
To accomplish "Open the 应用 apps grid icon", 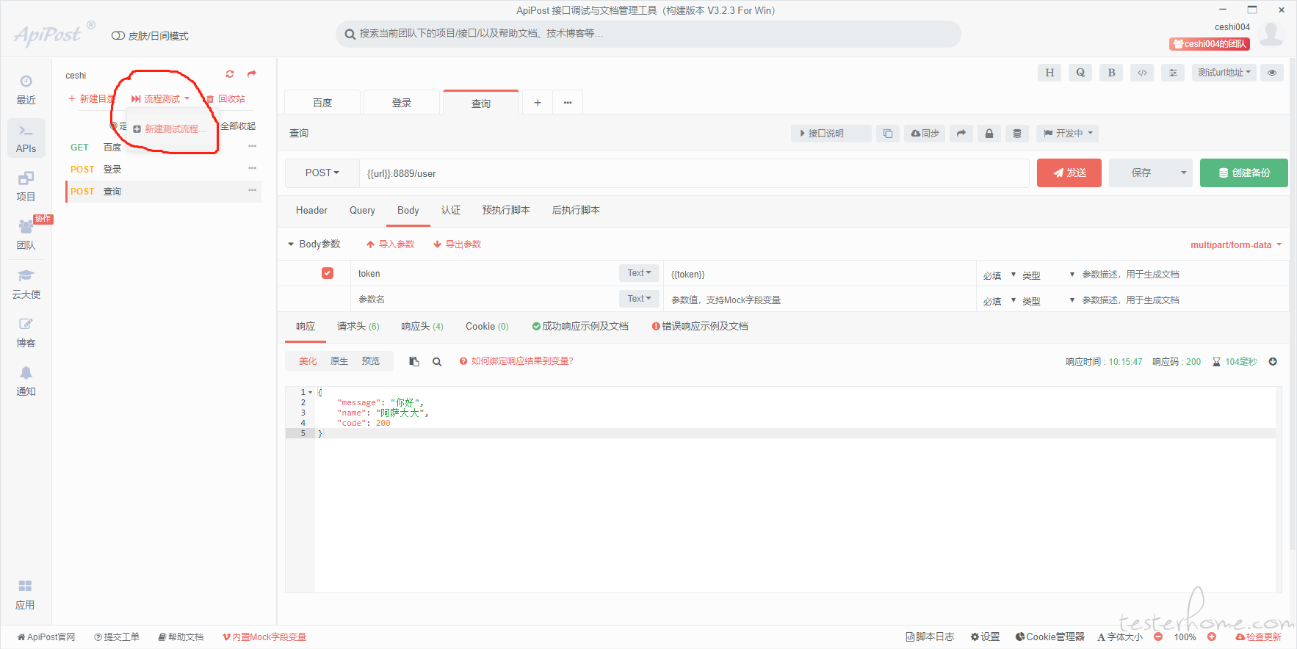I will tap(26, 595).
